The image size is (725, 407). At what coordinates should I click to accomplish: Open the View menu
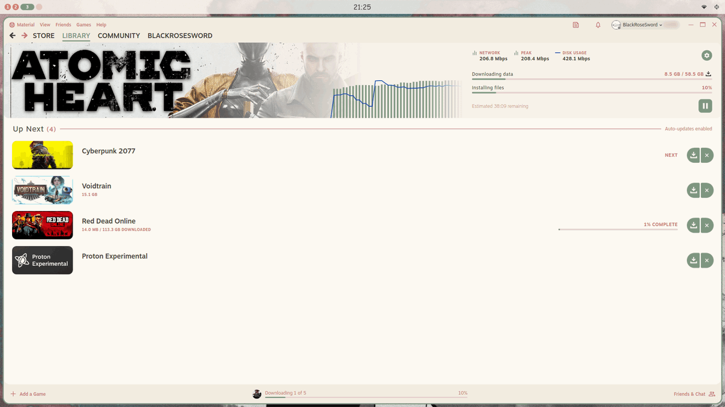coord(45,25)
